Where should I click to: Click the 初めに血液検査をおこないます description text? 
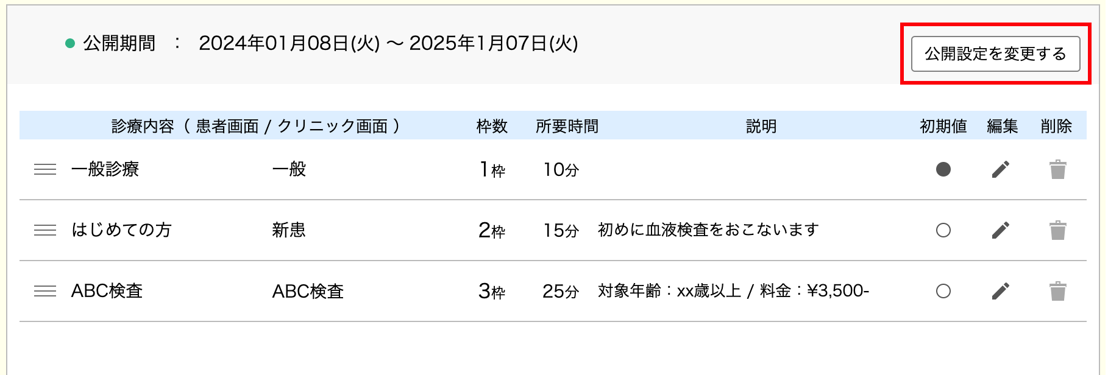coord(708,230)
